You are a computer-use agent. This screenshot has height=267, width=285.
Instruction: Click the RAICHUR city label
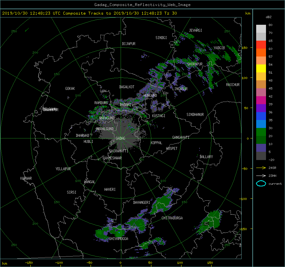(x=233, y=85)
